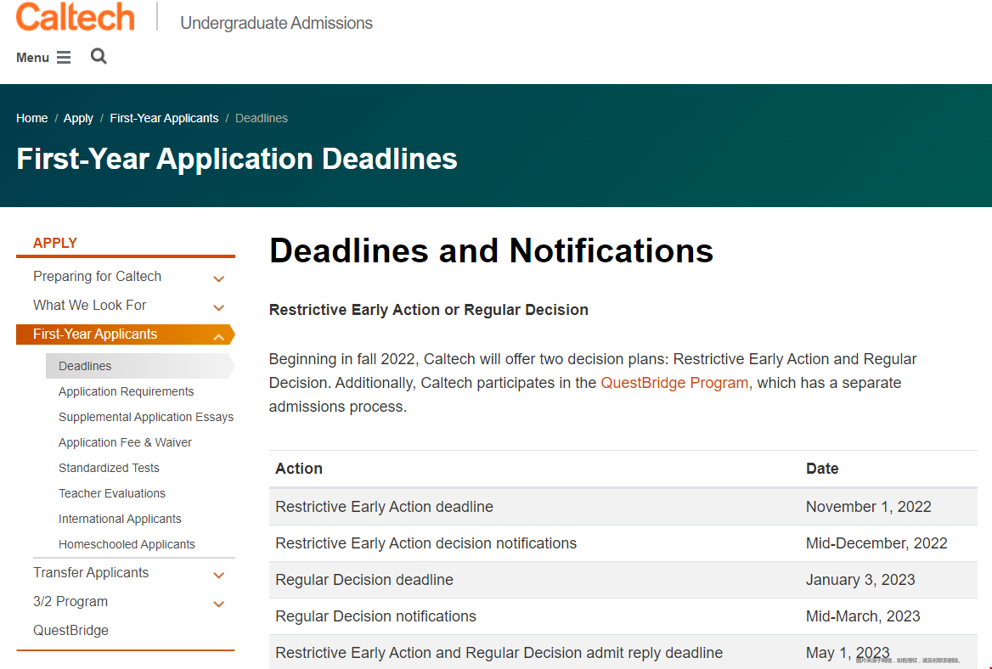Screen dimensions: 992x669
Task: Click Home in the breadcrumb
Action: (32, 118)
